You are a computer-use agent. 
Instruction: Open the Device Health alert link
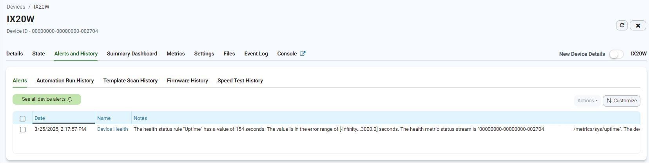[x=112, y=129]
